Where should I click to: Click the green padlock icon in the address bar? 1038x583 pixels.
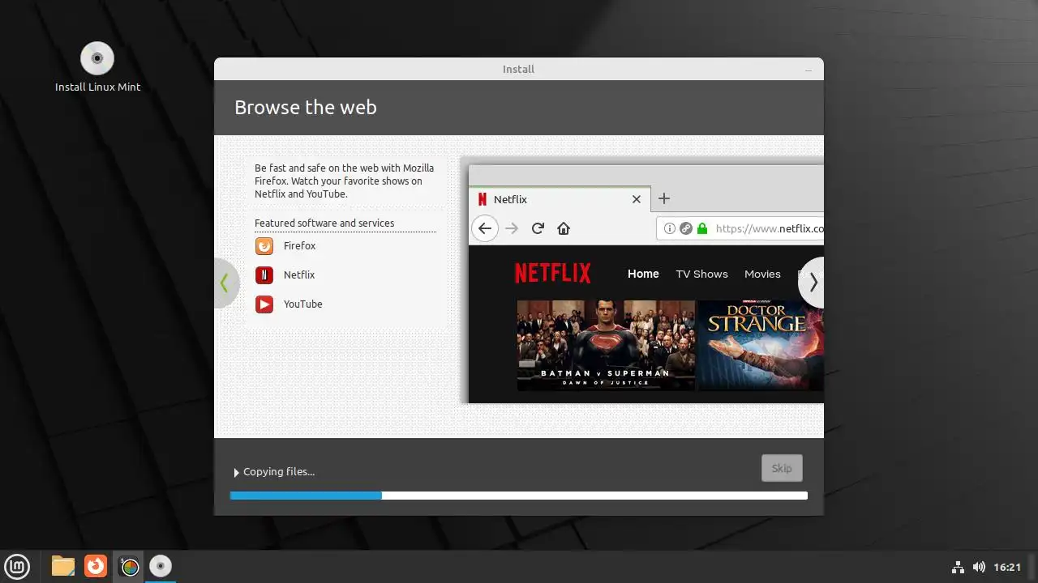[702, 228]
